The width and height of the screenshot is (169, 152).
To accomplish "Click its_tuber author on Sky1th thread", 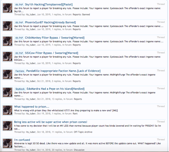I will (31, 15).
